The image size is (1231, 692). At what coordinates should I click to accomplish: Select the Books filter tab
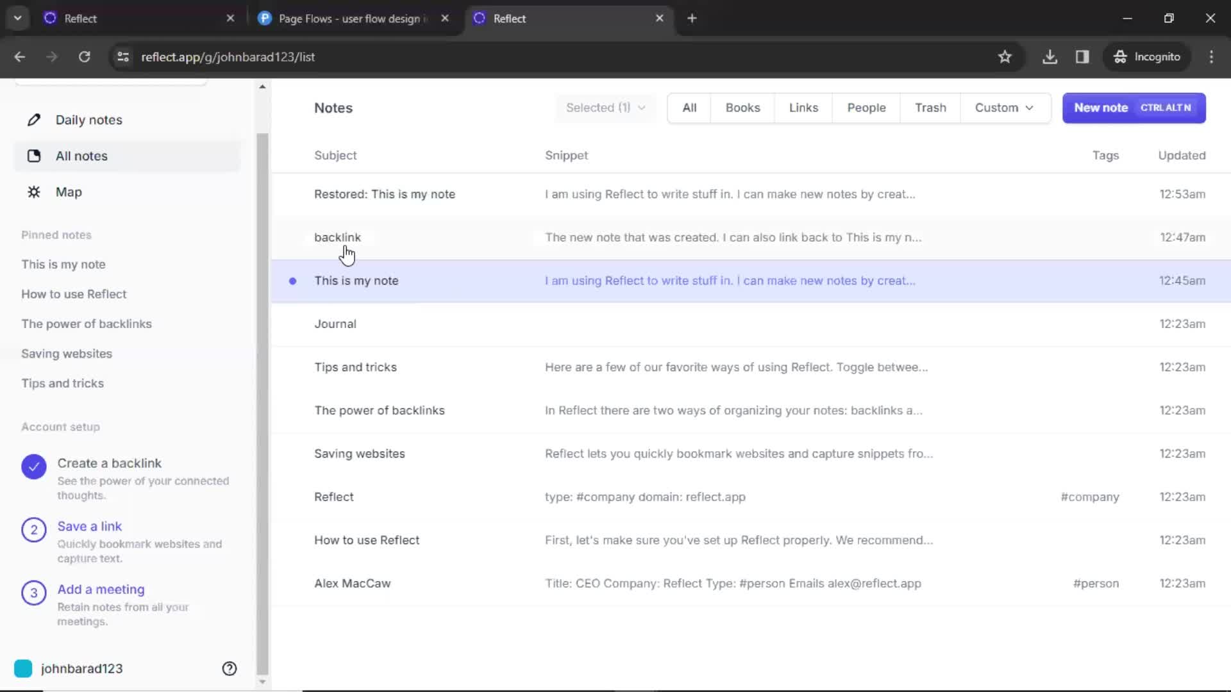743,107
